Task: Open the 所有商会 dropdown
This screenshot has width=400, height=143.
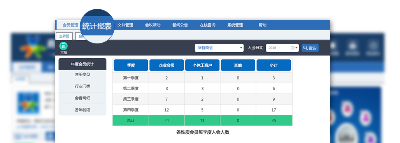Action: point(219,48)
